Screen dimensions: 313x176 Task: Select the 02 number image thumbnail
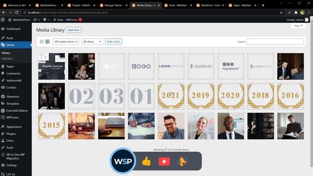(x=82, y=96)
